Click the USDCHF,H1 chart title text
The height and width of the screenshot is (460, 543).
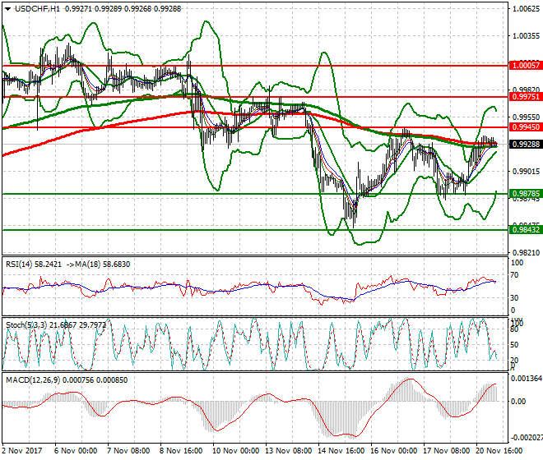pos(33,8)
